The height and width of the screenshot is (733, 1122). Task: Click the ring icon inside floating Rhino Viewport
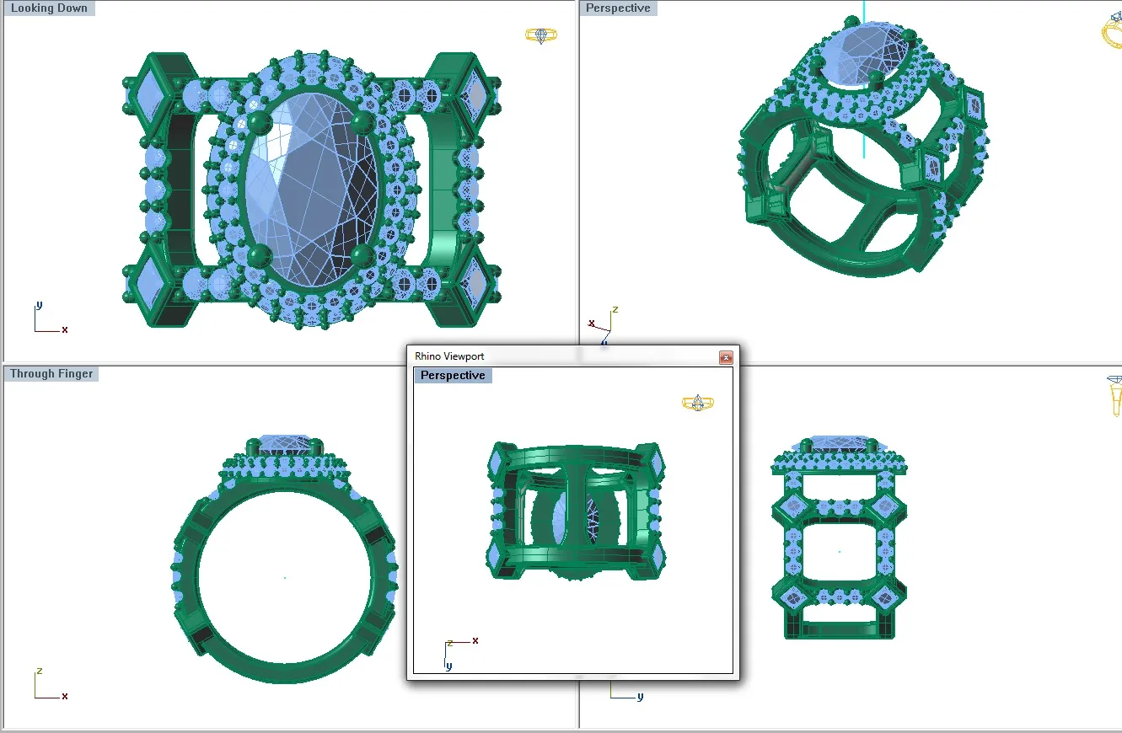point(696,403)
